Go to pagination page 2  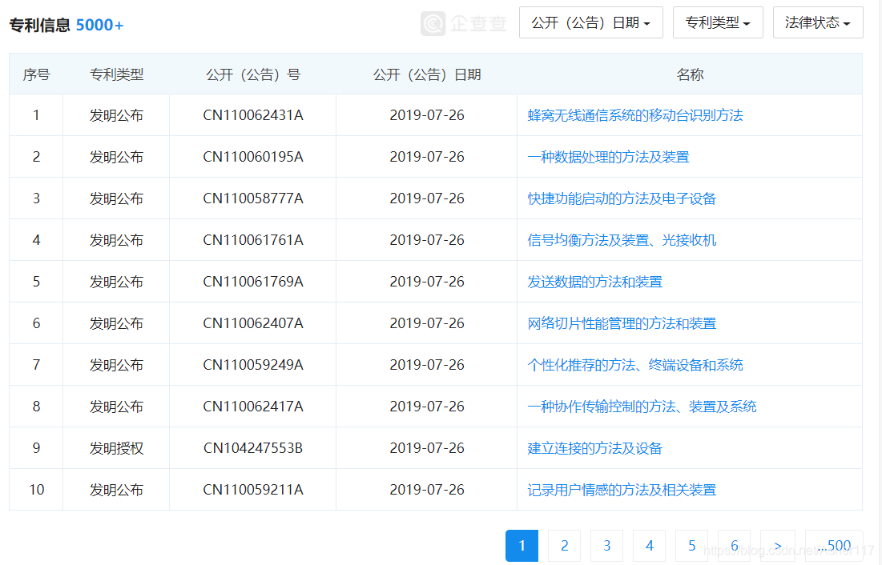[564, 545]
